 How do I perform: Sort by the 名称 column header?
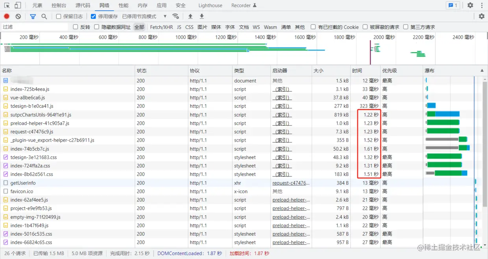[x=67, y=70]
